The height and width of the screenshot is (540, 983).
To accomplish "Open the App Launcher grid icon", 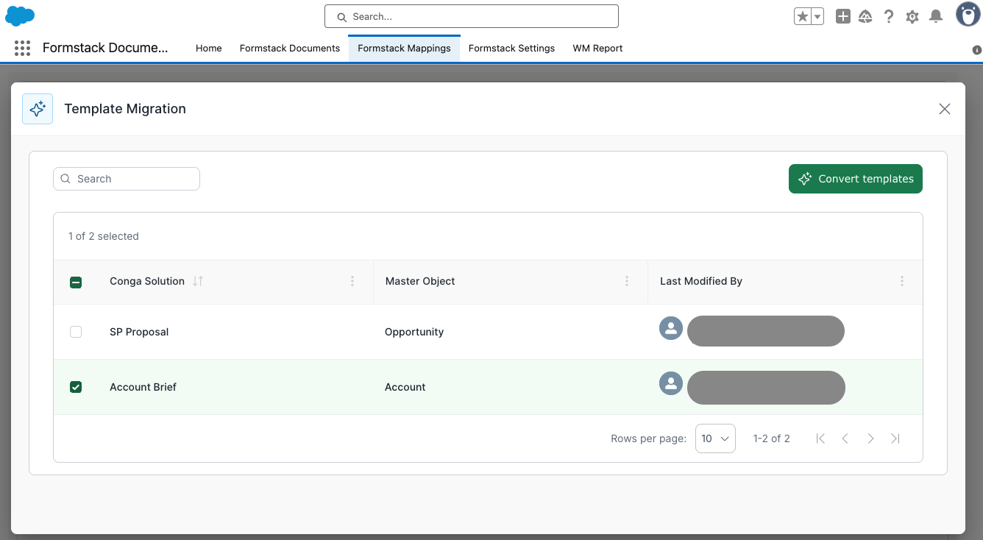I will [x=22, y=49].
